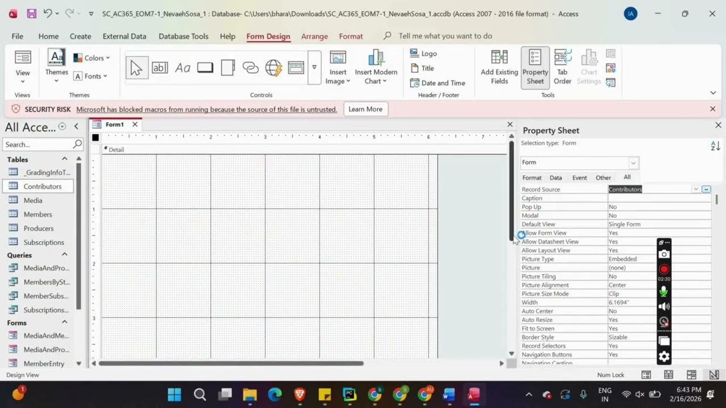The width and height of the screenshot is (726, 408).
Task: Click the form selector square
Action: 95,138
